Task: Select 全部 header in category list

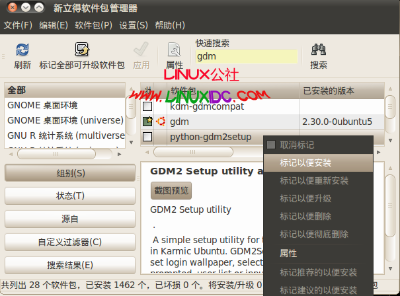Action: 65,90
